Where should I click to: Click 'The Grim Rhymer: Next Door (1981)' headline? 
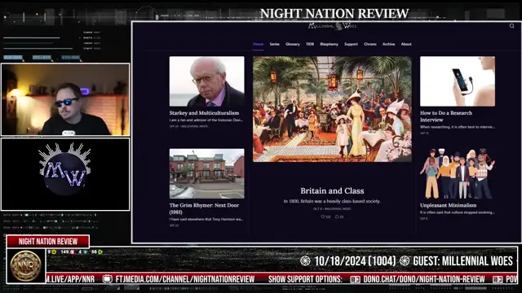tap(204, 208)
